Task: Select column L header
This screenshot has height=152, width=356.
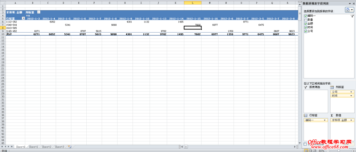Action: (x=192, y=3)
